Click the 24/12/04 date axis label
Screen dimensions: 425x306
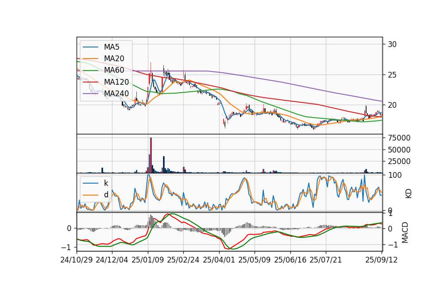[x=112, y=260]
